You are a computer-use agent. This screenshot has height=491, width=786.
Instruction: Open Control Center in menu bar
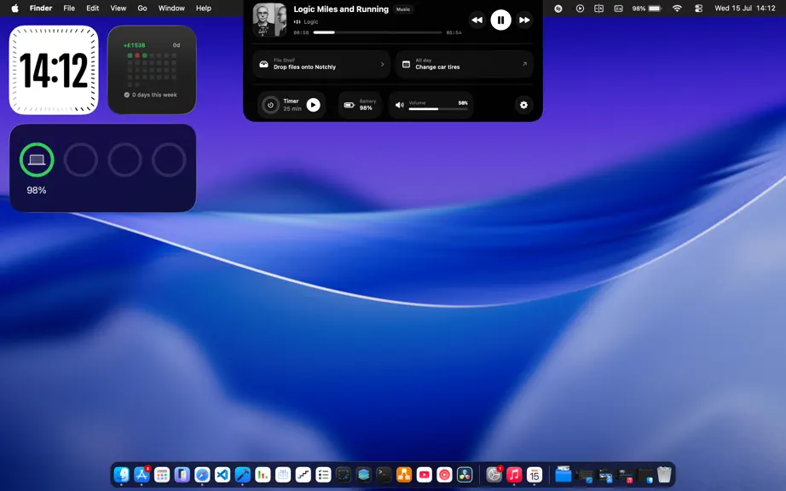[x=698, y=8]
